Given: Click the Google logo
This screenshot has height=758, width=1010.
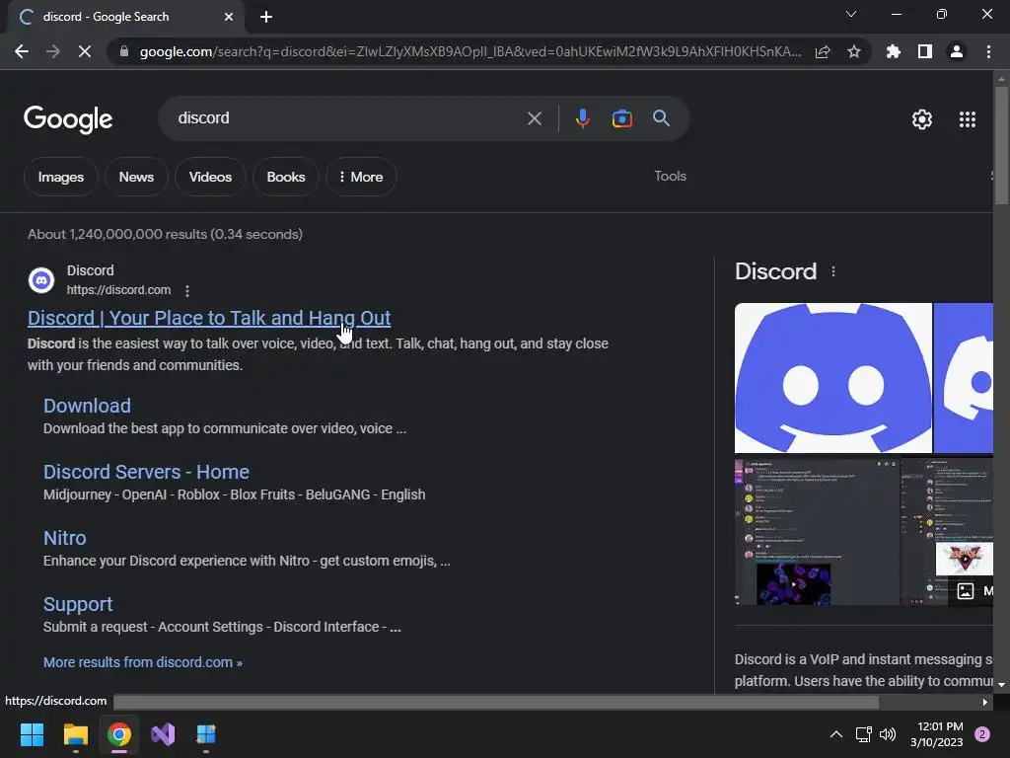Looking at the screenshot, I should point(68,119).
